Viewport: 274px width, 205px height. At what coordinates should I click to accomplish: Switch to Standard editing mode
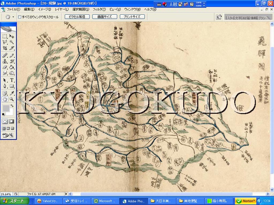[5, 121]
